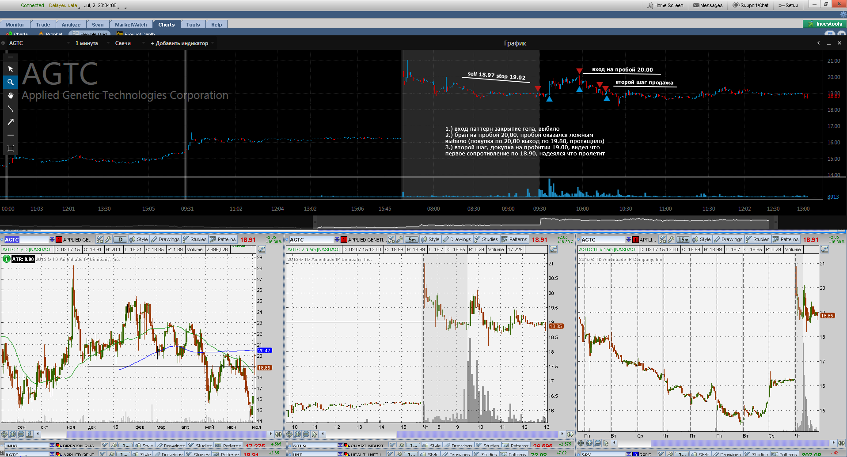847x457 pixels.
Task: Click the red alert flag in 15m chart header
Action: 635,239
